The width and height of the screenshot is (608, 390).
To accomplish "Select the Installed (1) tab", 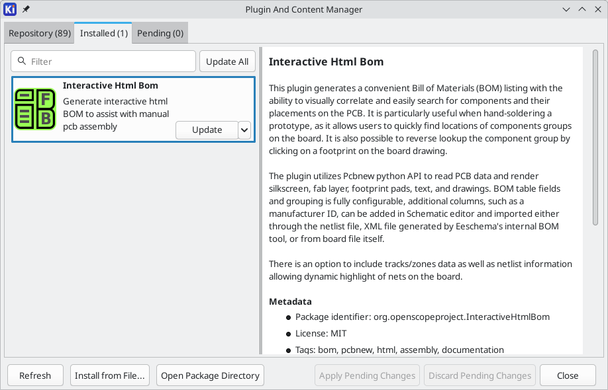I will [104, 33].
